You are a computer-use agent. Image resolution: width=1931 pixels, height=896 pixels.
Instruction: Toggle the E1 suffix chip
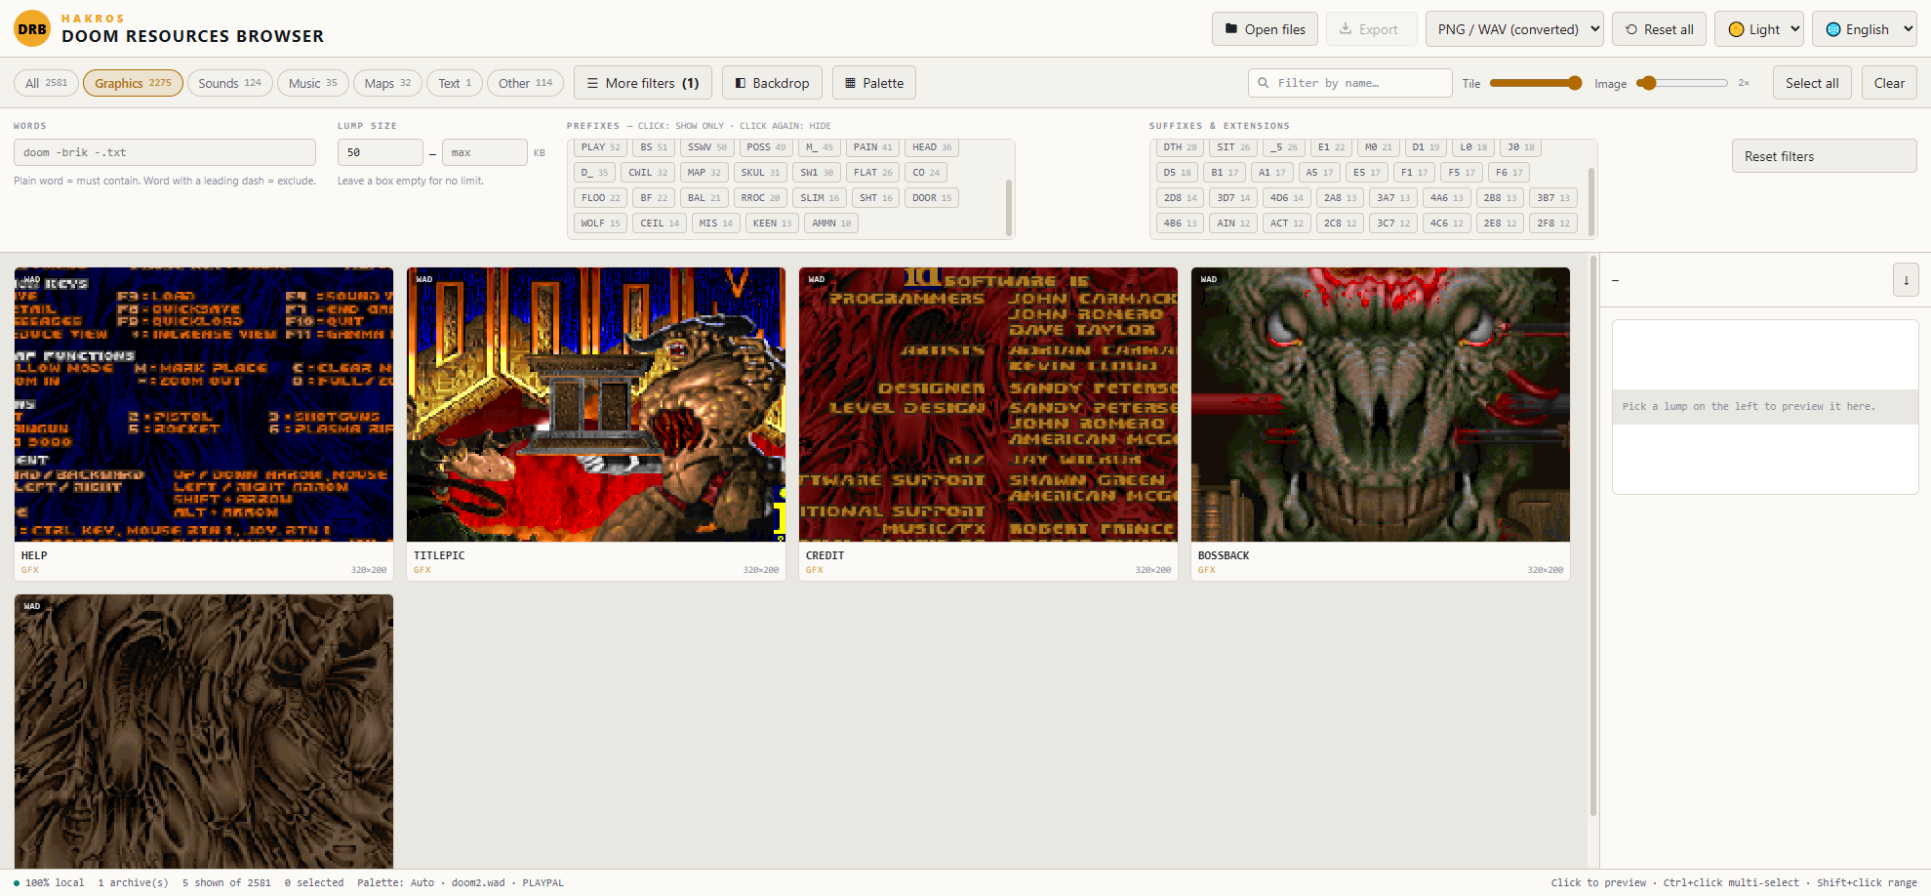coord(1331,147)
